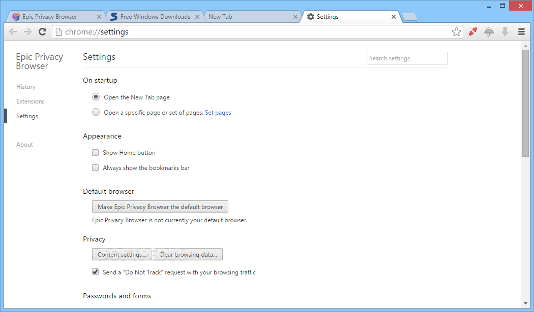Screen dimensions: 534x312
Task: Maximize the browser window
Action: (502, 6)
